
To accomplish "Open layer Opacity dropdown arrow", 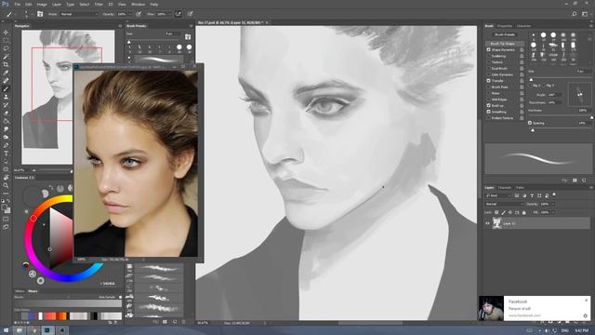I will [553, 204].
